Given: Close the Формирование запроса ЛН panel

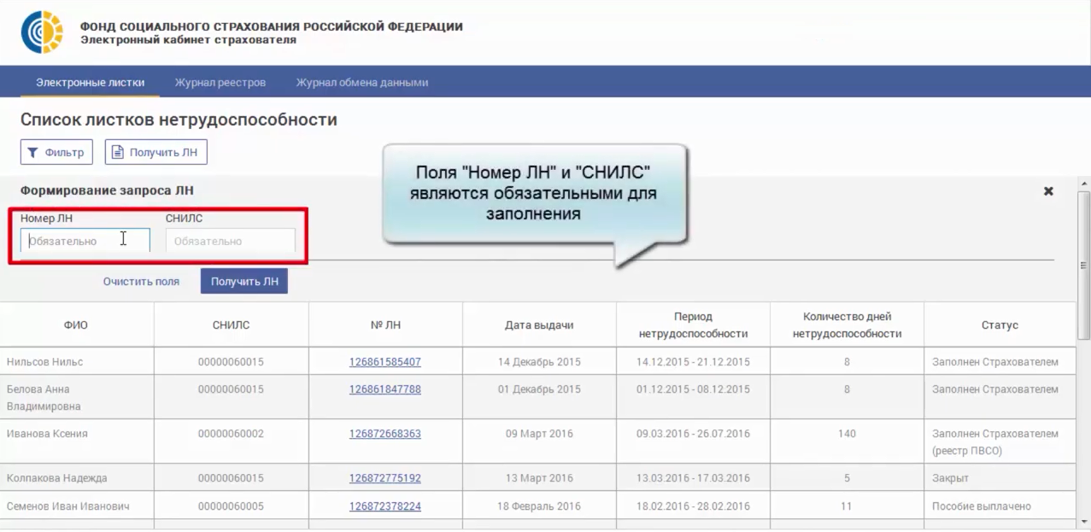Looking at the screenshot, I should pyautogui.click(x=1048, y=191).
